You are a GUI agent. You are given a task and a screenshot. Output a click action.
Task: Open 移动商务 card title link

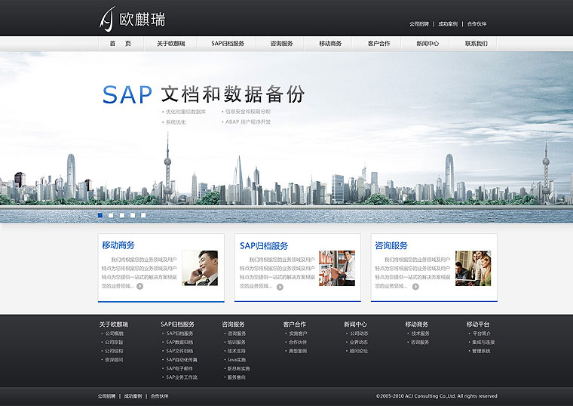118,245
